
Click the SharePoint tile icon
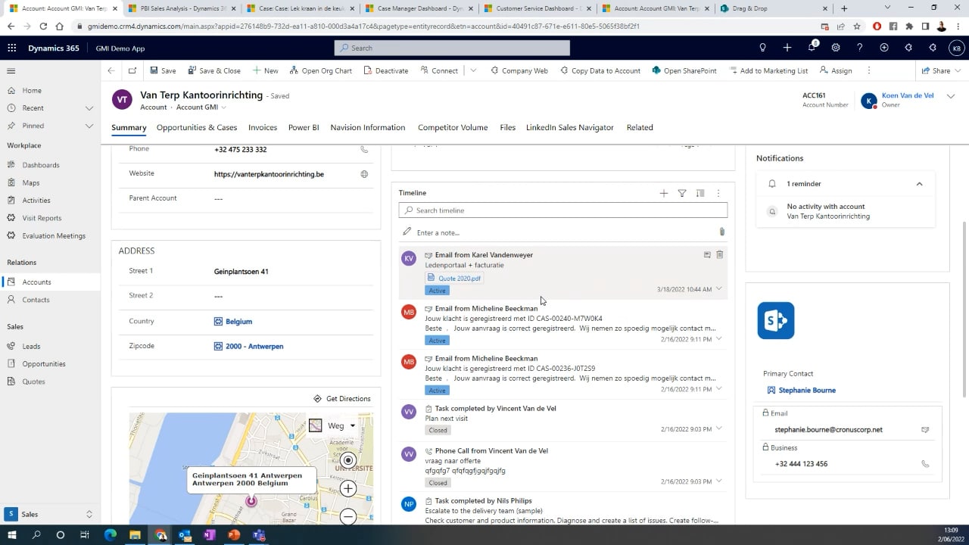click(776, 320)
